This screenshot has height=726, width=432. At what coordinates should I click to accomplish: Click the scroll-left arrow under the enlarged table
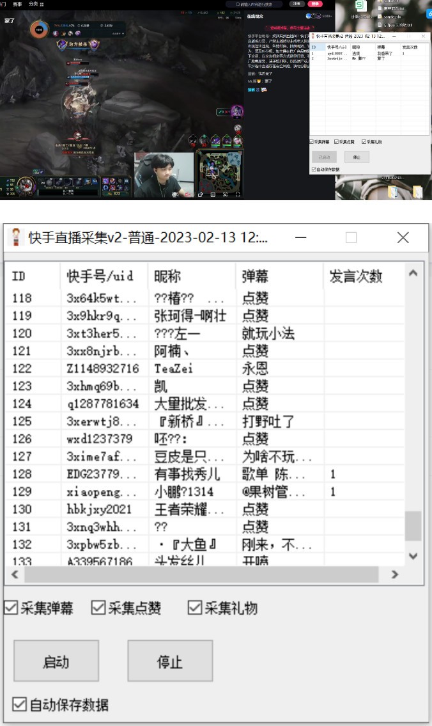(15, 574)
